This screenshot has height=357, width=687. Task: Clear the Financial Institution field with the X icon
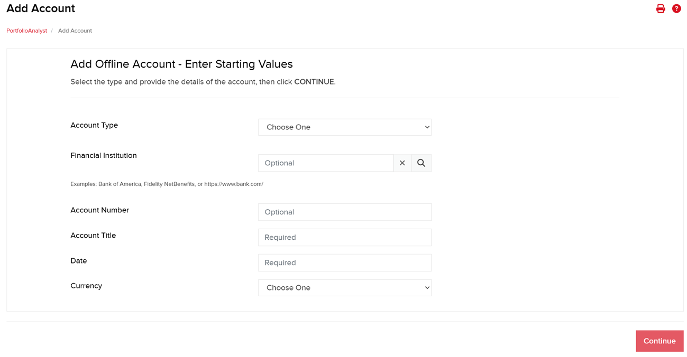click(402, 163)
